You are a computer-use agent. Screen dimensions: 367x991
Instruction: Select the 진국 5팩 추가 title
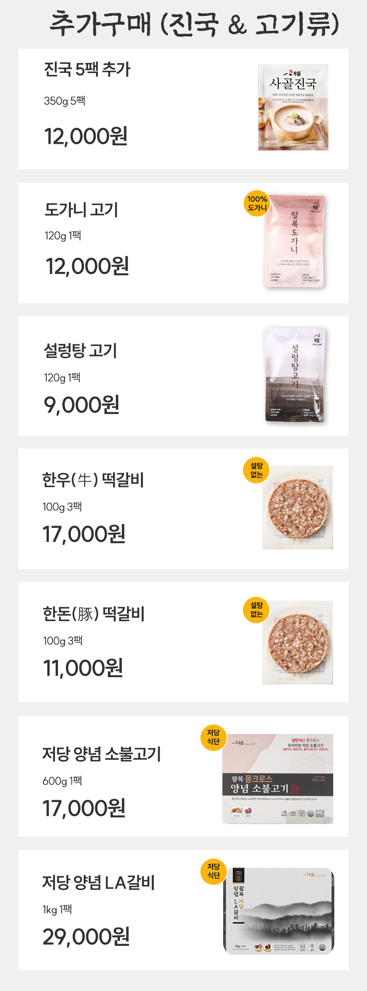pos(87,70)
